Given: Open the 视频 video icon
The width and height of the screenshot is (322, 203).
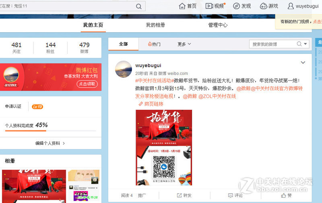Looking at the screenshot, I should coord(209,6).
